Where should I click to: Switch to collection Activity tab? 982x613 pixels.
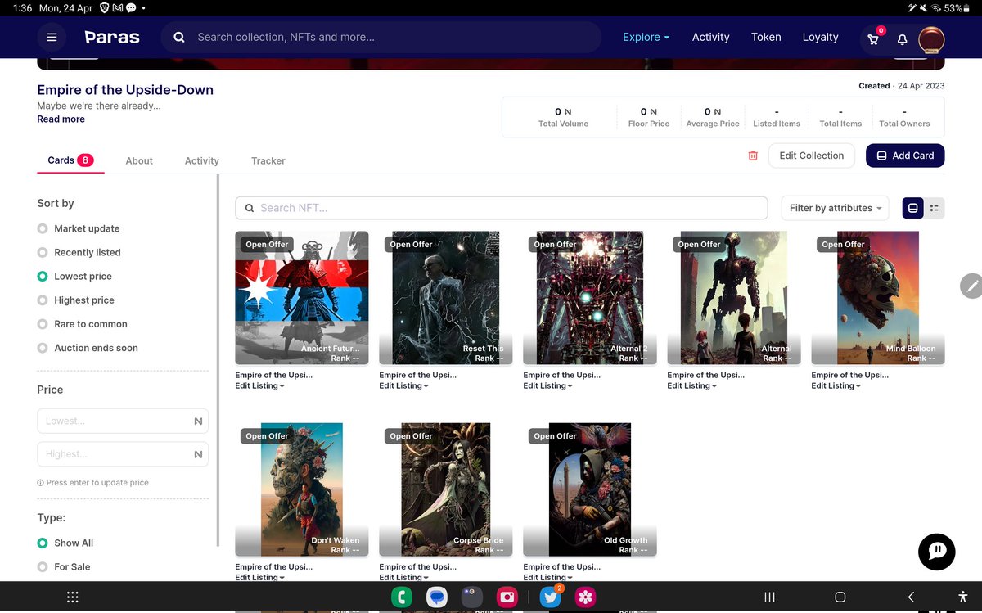pos(201,161)
